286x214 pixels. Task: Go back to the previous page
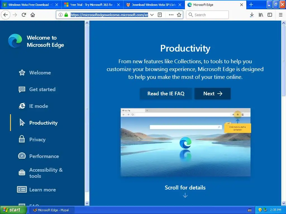click(x=6, y=15)
